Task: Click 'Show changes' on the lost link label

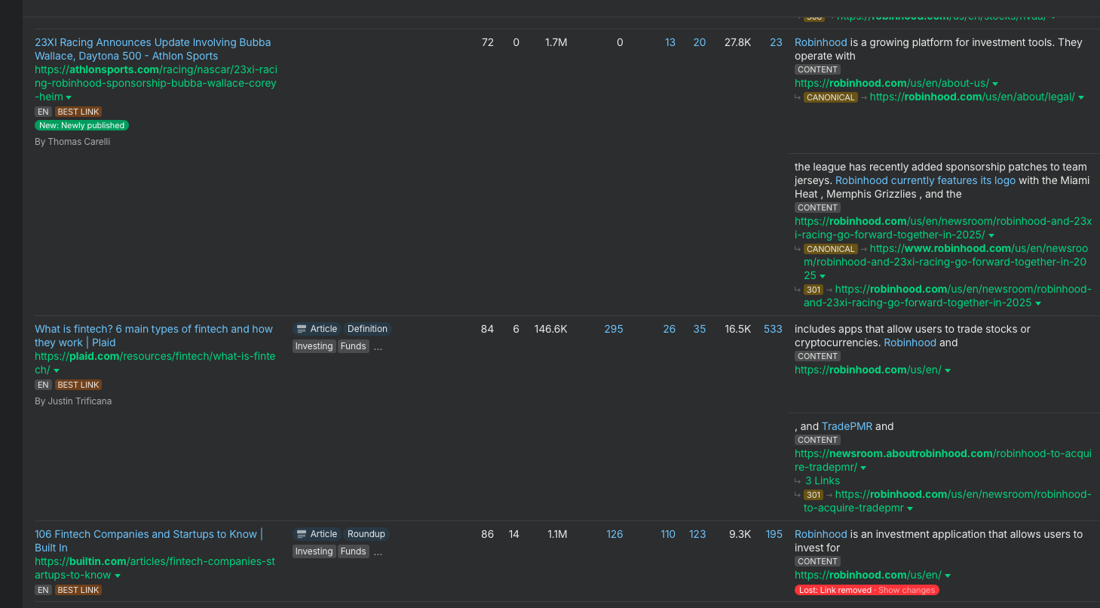Action: [x=906, y=590]
